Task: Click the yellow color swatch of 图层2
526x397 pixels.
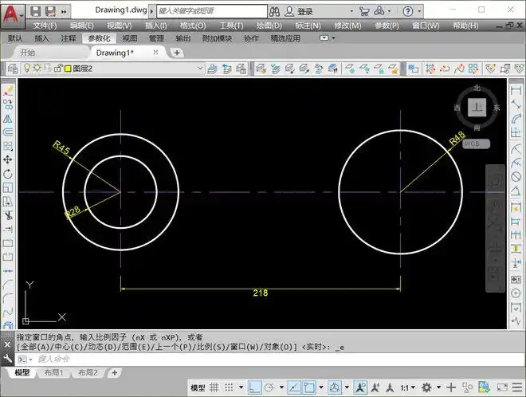Action: 67,69
